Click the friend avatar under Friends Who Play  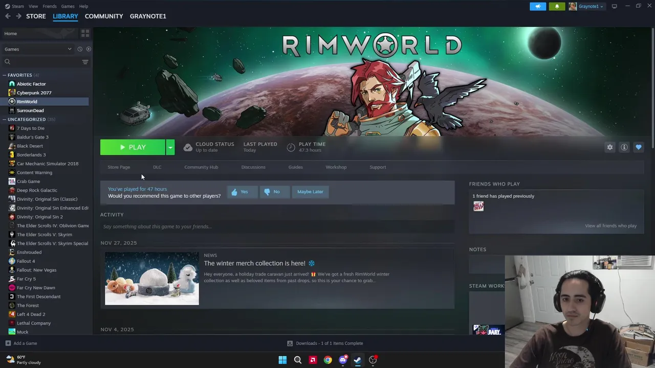click(478, 206)
